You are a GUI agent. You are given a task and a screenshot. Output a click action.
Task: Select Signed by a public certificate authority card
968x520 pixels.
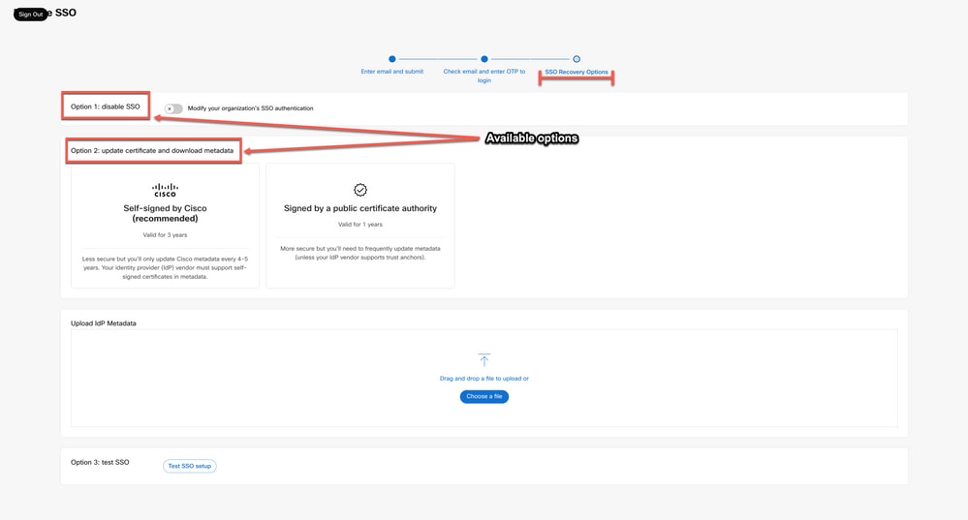[359, 226]
